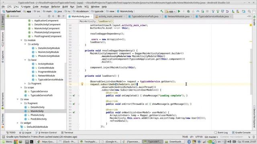This screenshot has width=257, height=144.
Task: Run the app with the green play icon
Action: point(179,11)
